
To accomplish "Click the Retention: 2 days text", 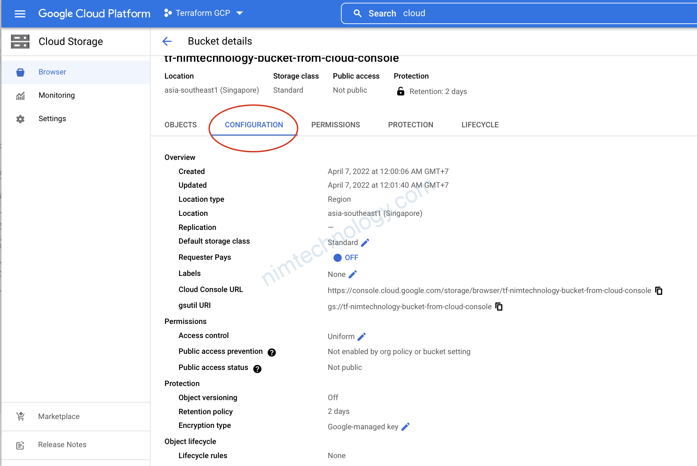I will [x=438, y=92].
